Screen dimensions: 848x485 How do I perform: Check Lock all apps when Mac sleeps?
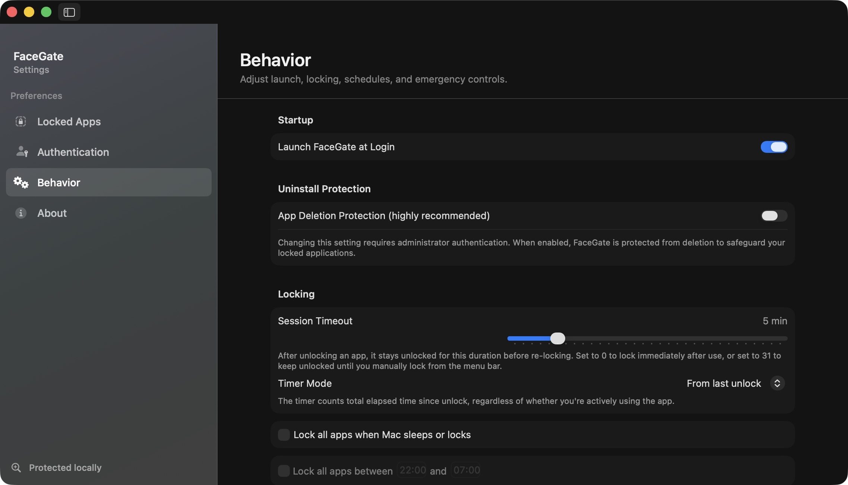(284, 434)
